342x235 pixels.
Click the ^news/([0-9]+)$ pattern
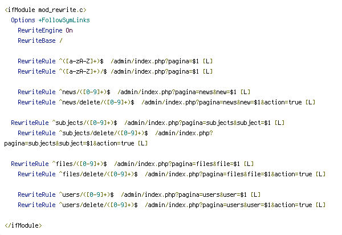84,92
